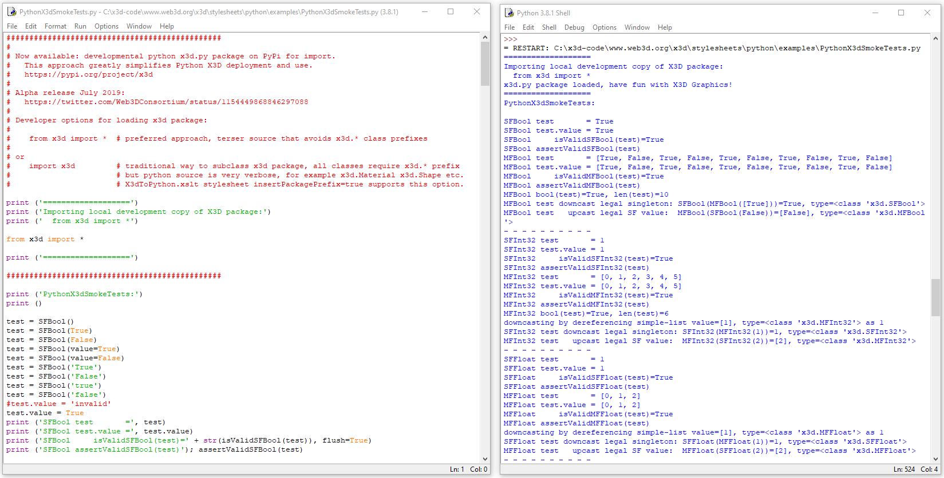Image resolution: width=944 pixels, height=478 pixels.
Task: Close the Python 3.8.1 Shell window
Action: tap(927, 13)
